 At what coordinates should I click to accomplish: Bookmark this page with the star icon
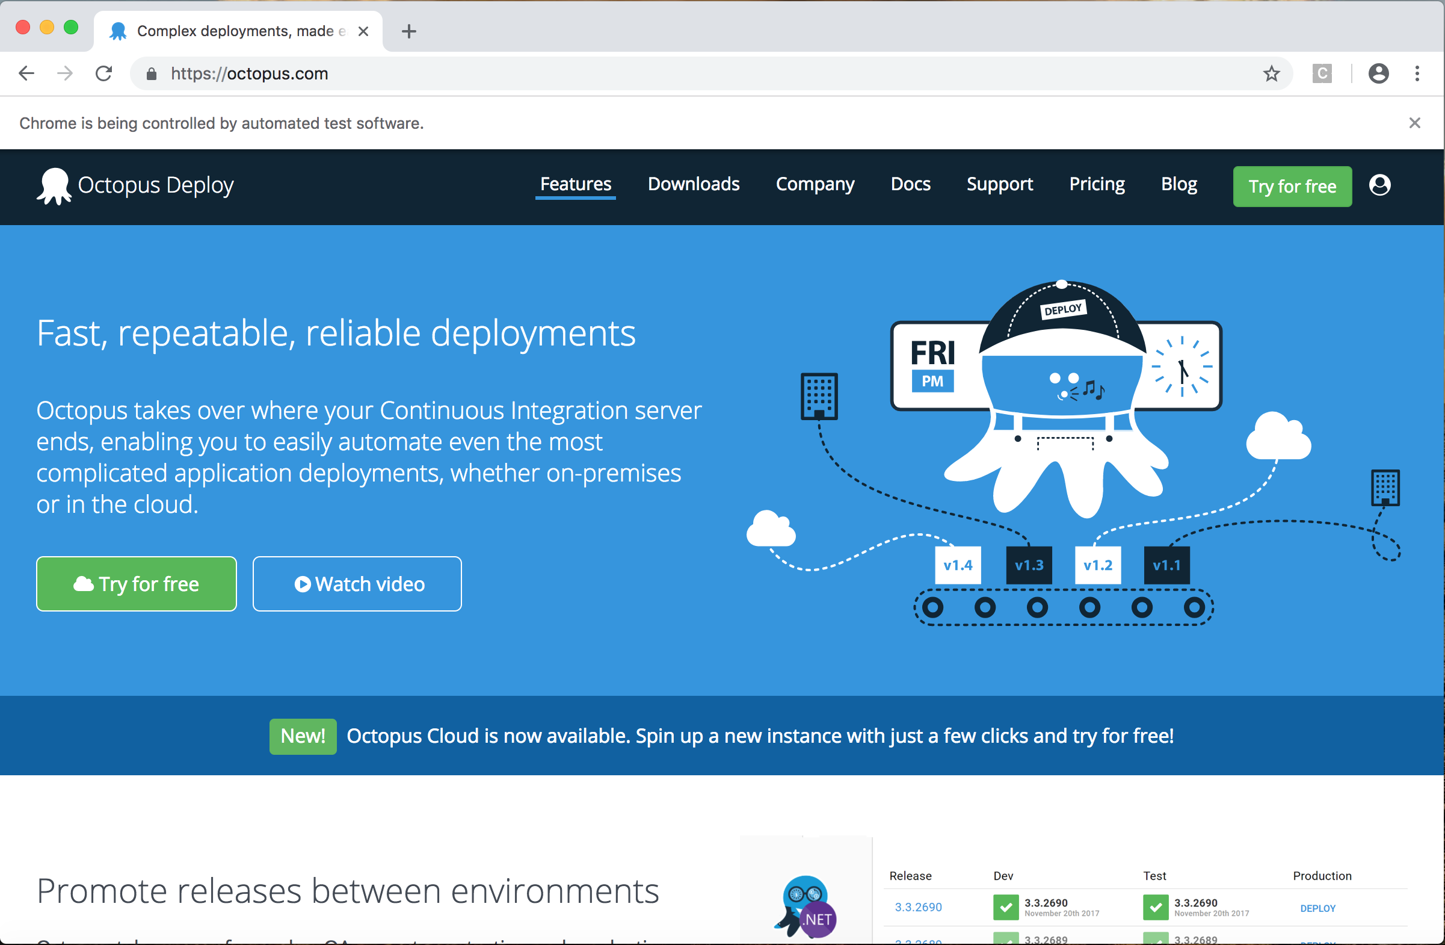click(x=1271, y=73)
